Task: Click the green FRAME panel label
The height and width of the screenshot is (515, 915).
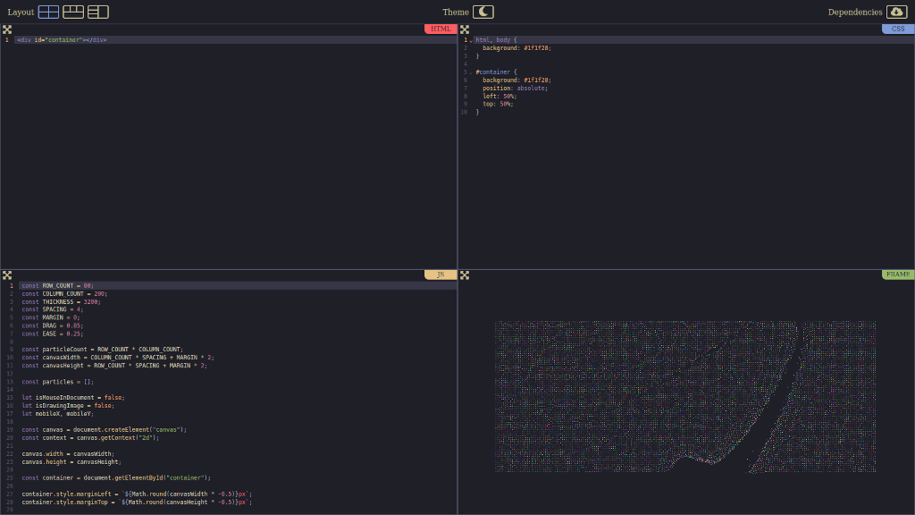Action: (898, 274)
